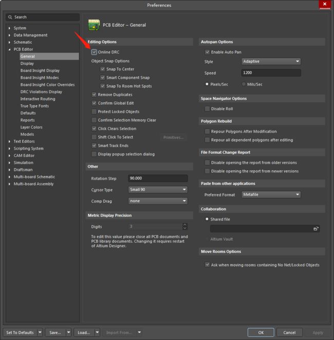The image size is (334, 340).
Task: Expand the Draftsman node
Action: (9, 170)
